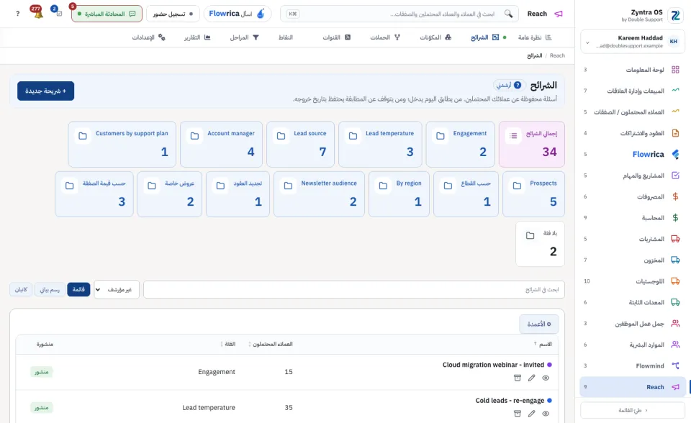The width and height of the screenshot is (691, 423).
Task: Click the Flowmind icon in sidebar
Action: pos(675,365)
